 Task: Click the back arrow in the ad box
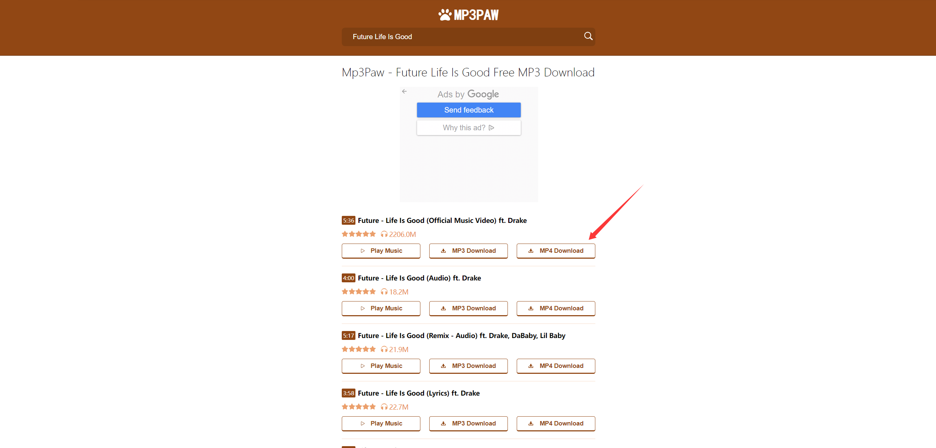[405, 91]
